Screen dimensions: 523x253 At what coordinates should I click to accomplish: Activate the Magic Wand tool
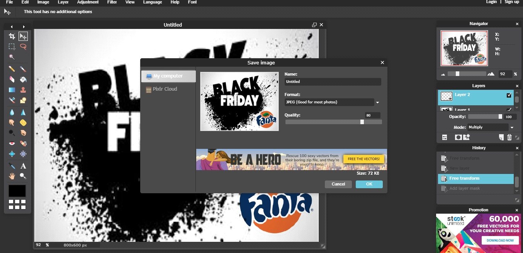click(12, 57)
